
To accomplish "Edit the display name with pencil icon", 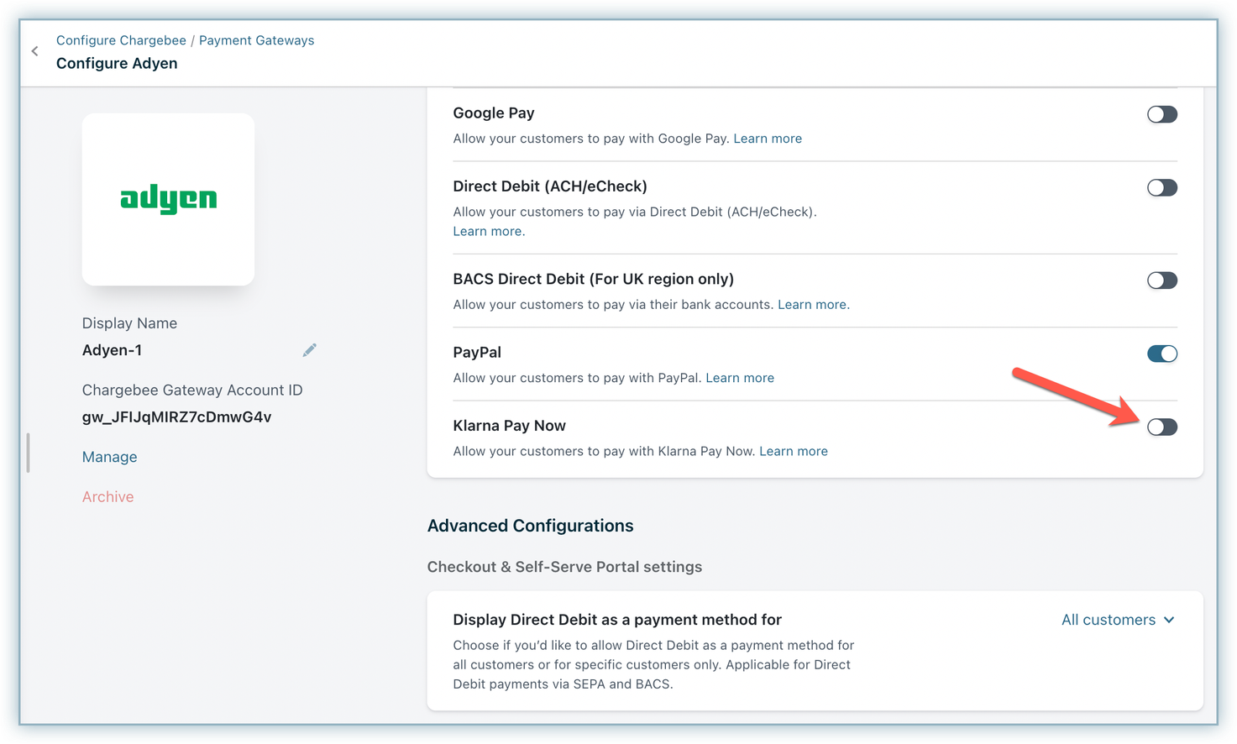I will coord(309,350).
